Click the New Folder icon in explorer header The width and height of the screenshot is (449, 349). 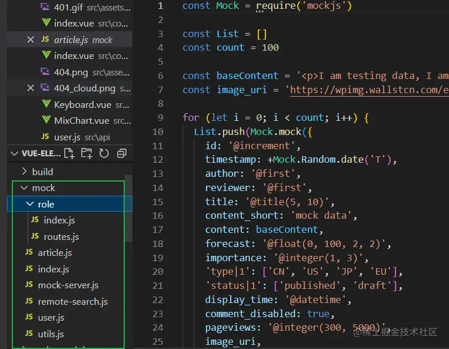pos(87,153)
